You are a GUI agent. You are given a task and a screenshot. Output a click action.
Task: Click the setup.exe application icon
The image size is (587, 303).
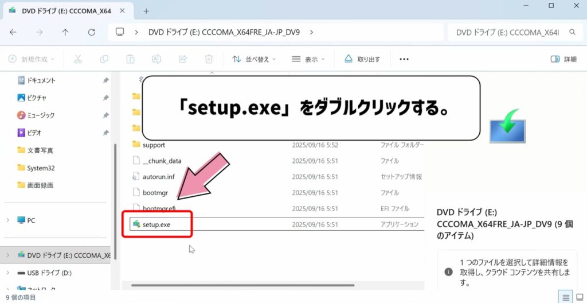click(x=136, y=224)
